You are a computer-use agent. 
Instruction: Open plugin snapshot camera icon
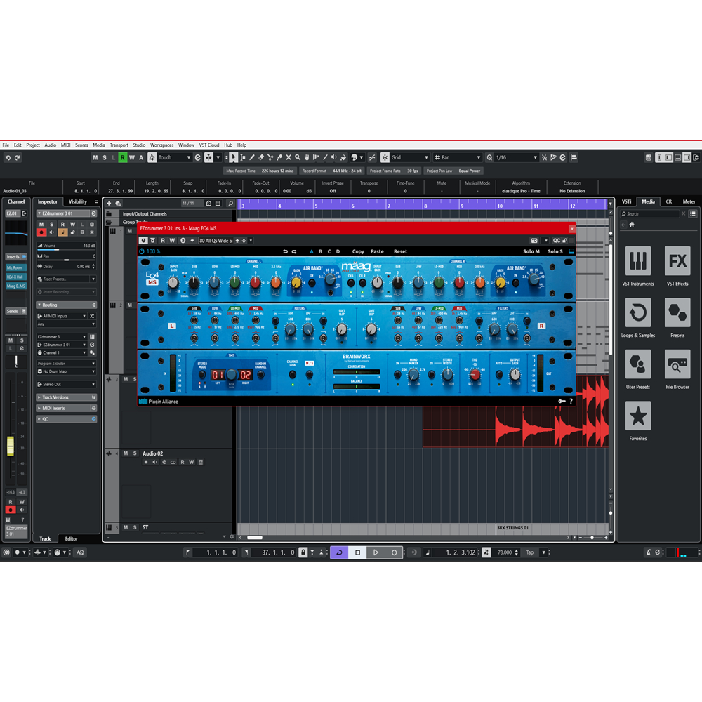point(534,240)
